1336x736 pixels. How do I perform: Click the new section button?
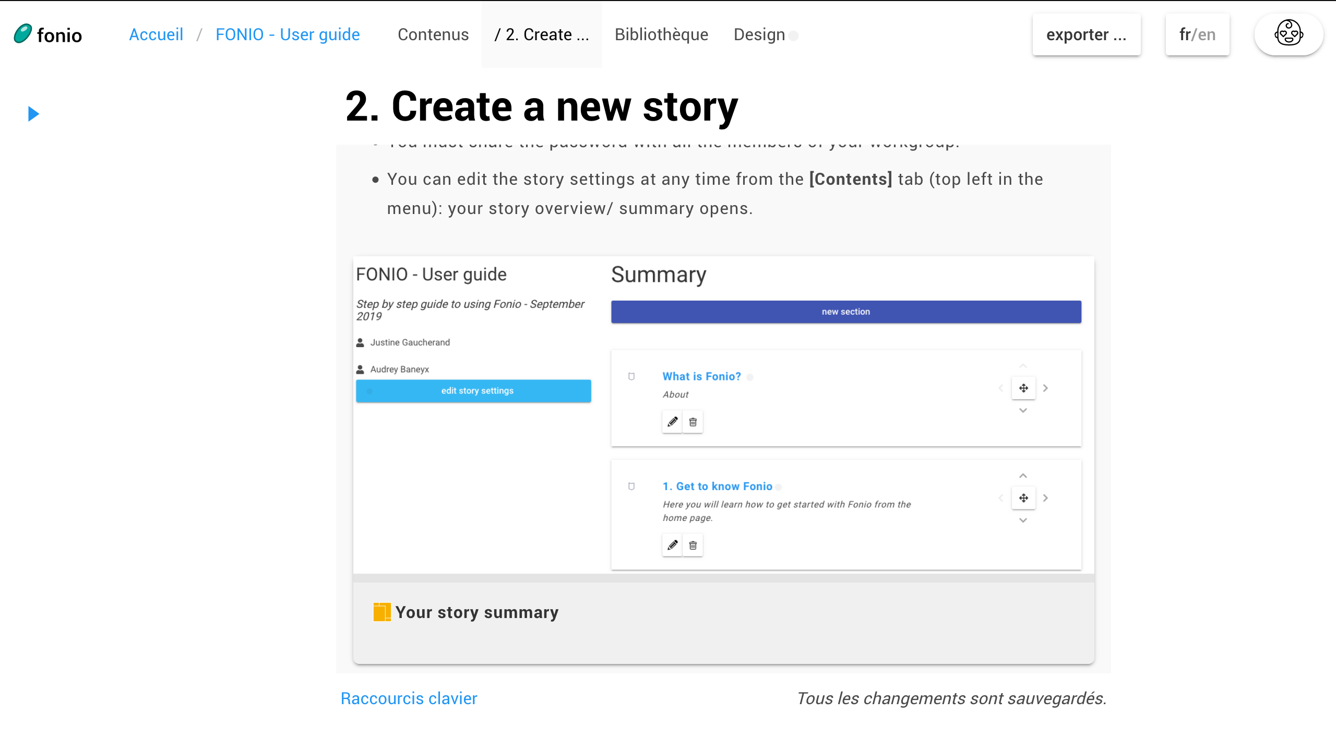coord(846,312)
